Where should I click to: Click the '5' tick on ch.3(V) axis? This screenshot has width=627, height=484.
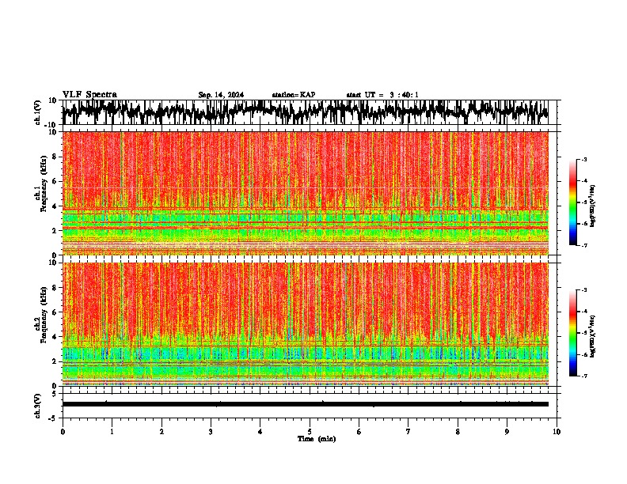tap(55, 394)
